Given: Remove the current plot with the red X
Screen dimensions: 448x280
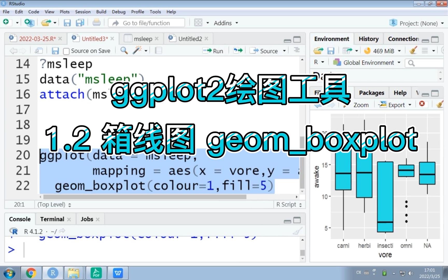Looking at the screenshot, I should pos(422,104).
